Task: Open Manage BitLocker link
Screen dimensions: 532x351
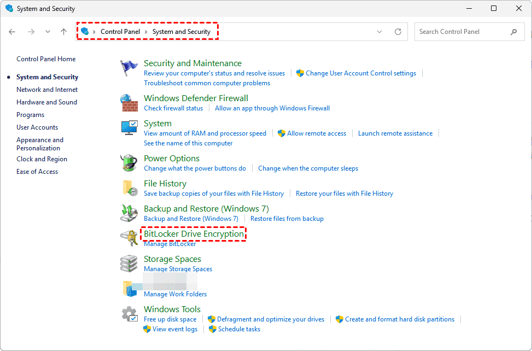Action: click(169, 244)
